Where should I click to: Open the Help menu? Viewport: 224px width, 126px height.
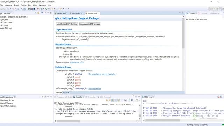coord(49,5)
